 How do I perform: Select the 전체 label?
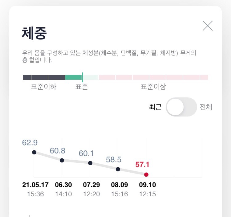coord(206,107)
